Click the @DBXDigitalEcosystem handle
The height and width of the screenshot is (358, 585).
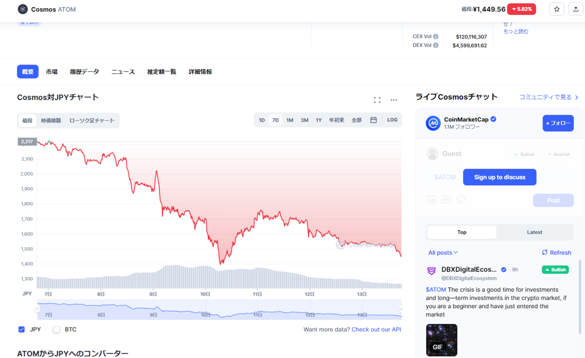pos(469,278)
